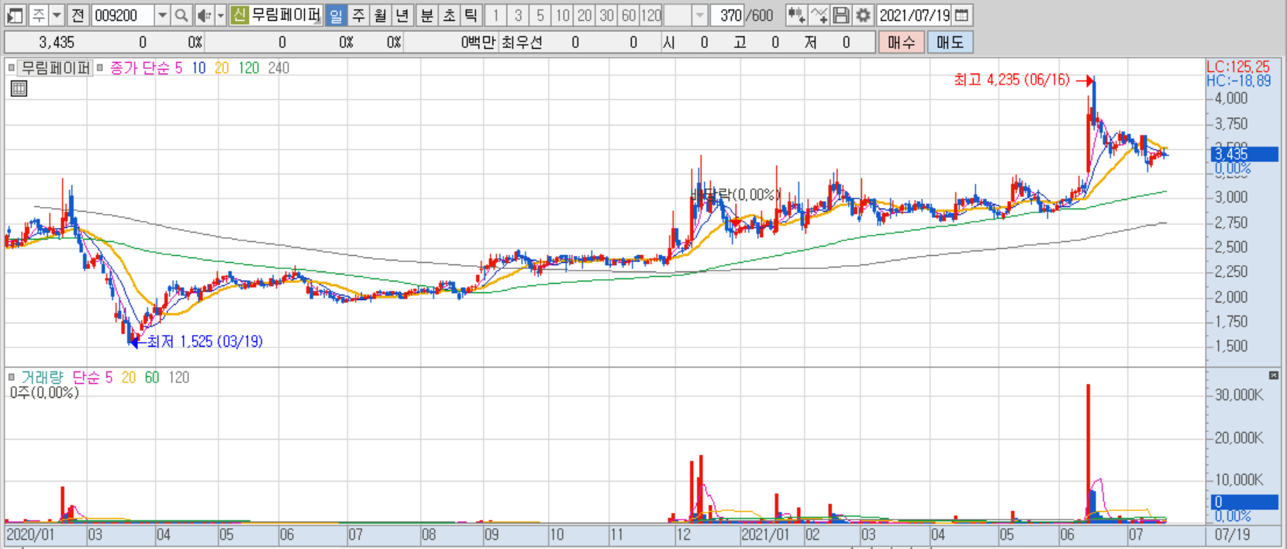The width and height of the screenshot is (1287, 549).
Task: Expand the stock code history dropdown
Action: pyautogui.click(x=162, y=15)
